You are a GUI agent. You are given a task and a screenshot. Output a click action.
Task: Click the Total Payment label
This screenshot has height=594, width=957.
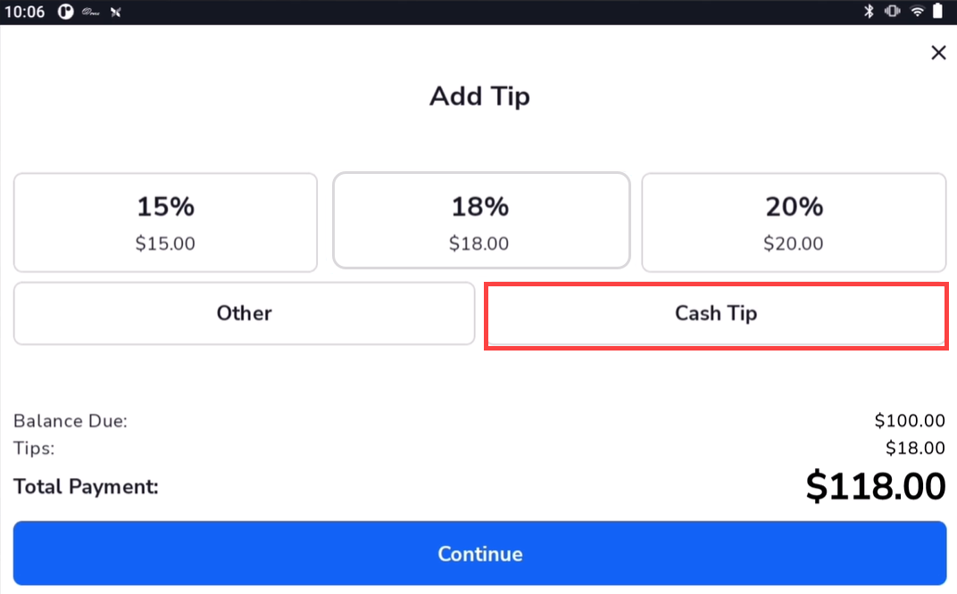pyautogui.click(x=86, y=487)
